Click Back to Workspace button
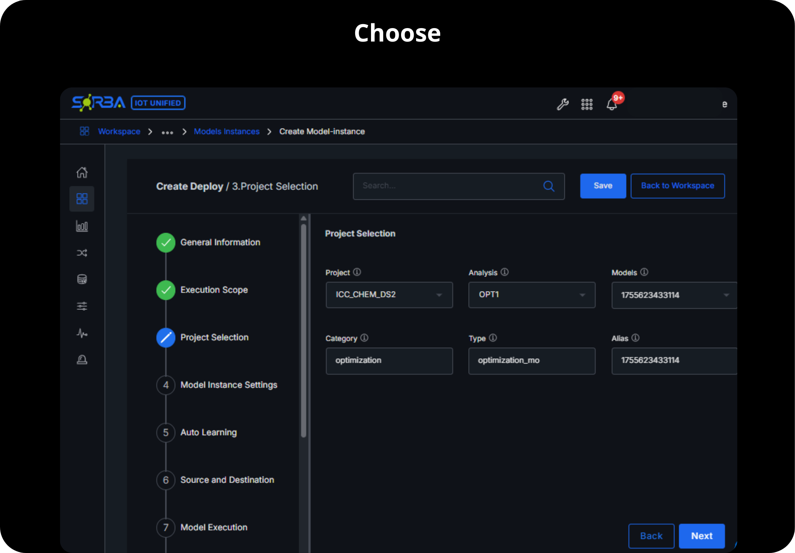The width and height of the screenshot is (795, 553). (x=677, y=186)
